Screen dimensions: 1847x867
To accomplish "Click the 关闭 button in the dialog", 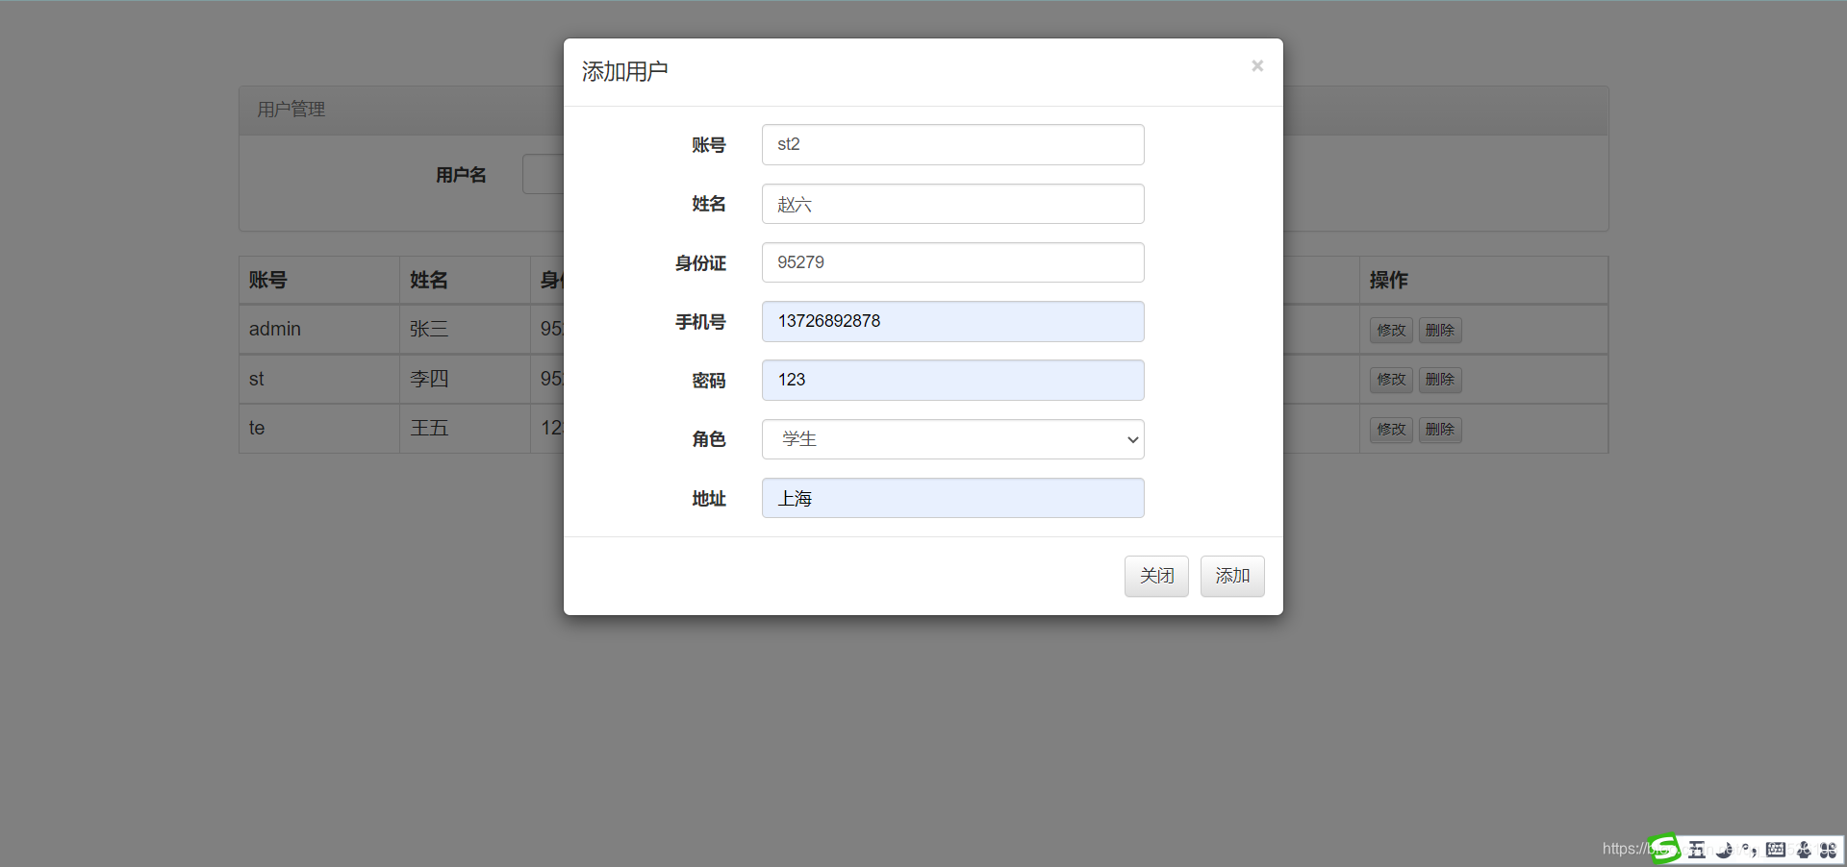I will pos(1156,576).
